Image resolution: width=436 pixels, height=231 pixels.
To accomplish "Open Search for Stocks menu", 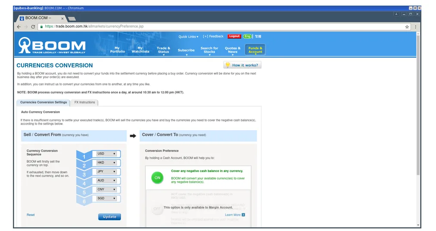I will click(209, 50).
